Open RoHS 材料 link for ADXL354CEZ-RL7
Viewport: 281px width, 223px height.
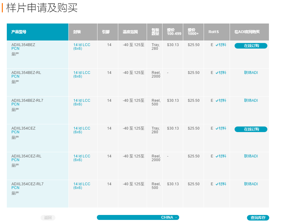coord(221,184)
